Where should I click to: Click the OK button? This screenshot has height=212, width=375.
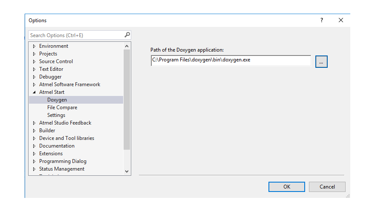286,187
